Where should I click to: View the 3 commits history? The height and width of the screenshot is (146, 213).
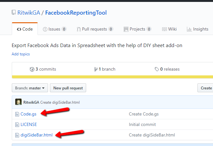point(43,69)
